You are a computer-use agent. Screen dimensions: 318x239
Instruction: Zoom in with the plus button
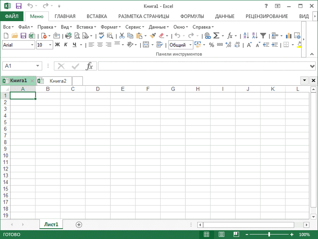pos(292,235)
